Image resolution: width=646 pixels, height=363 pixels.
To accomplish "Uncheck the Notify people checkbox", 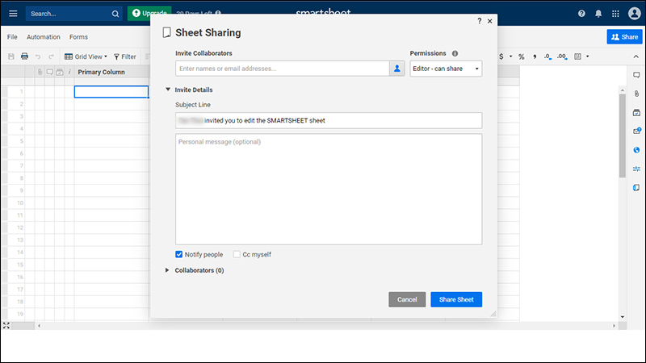I will coord(178,254).
